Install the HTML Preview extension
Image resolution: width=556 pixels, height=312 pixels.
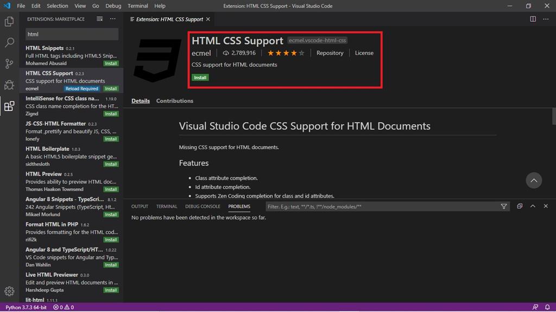click(111, 189)
